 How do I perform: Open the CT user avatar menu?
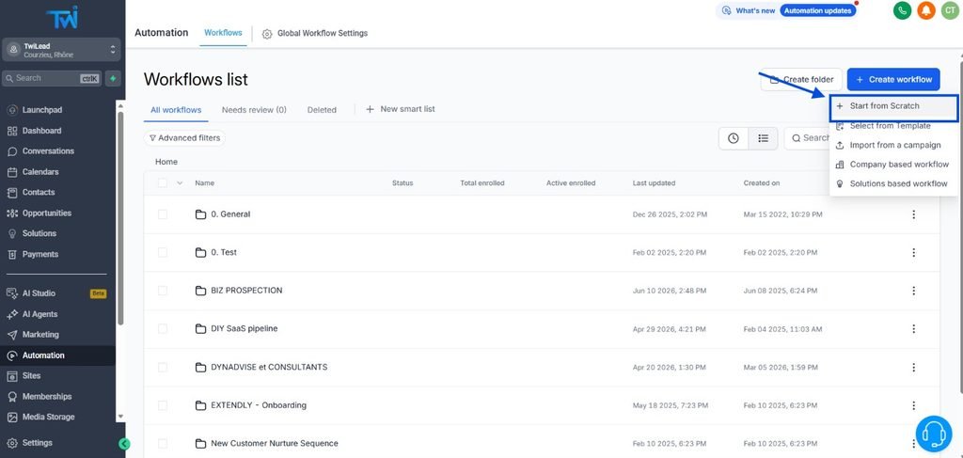tap(950, 10)
